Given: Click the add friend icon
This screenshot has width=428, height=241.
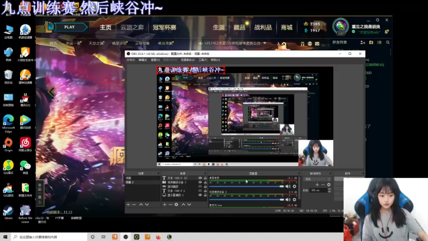Looking at the screenshot, I should tap(362, 42).
